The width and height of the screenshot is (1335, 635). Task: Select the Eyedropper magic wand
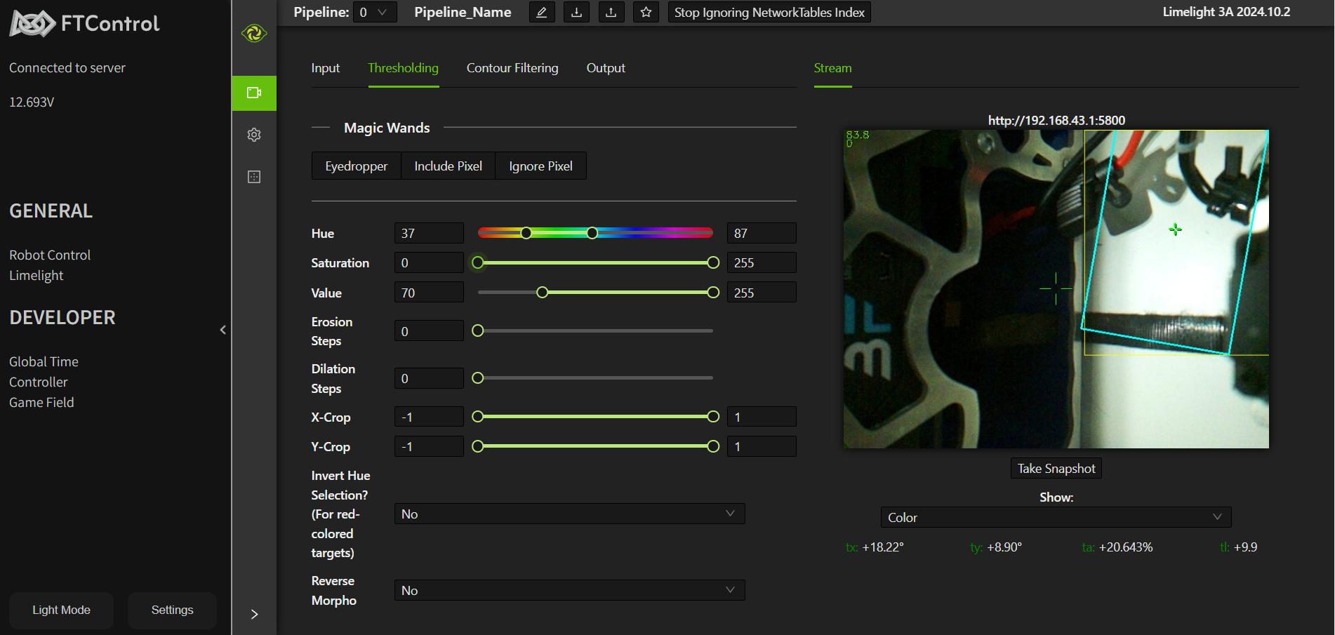356,166
